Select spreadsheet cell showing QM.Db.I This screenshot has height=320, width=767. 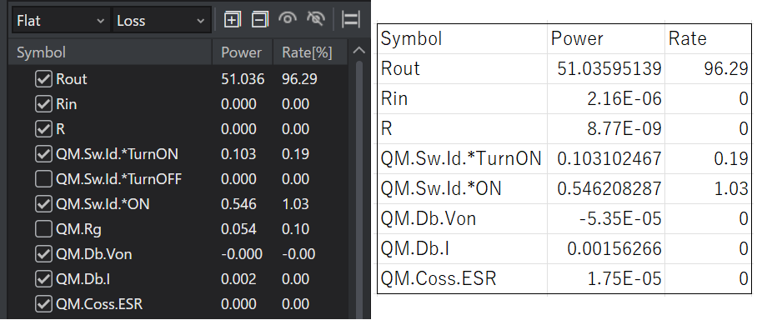(462, 249)
